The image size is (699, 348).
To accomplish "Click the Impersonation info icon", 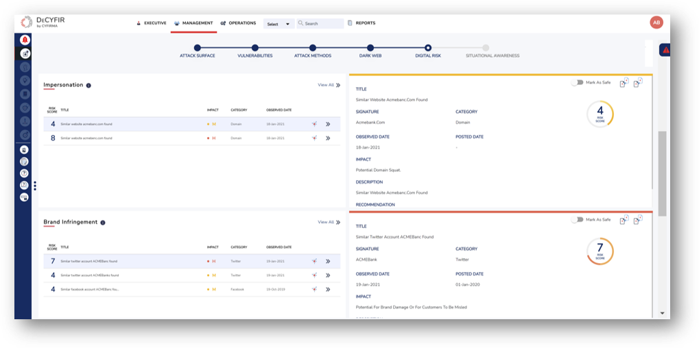I will coord(89,86).
